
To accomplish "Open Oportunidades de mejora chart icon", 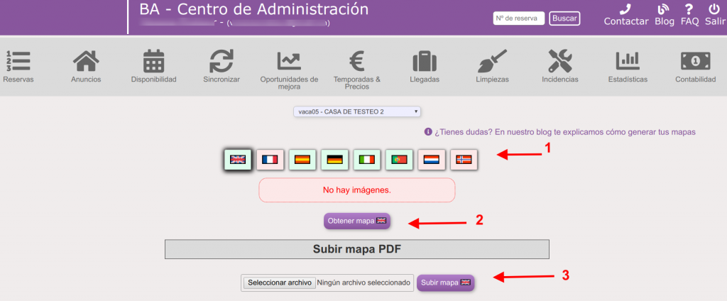I will 289,60.
